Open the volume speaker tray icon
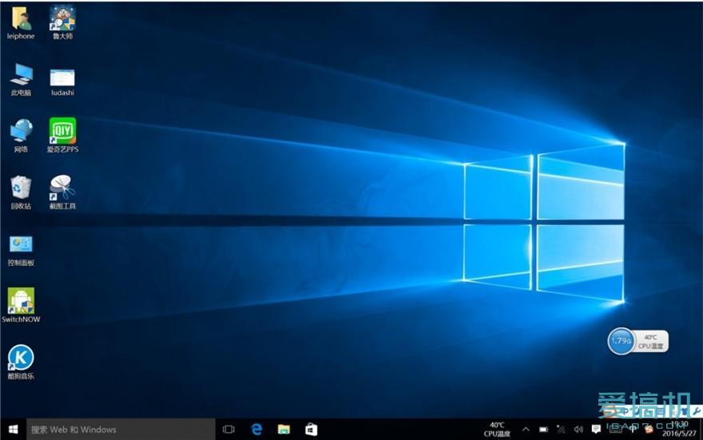The width and height of the screenshot is (703, 440). coord(578,430)
